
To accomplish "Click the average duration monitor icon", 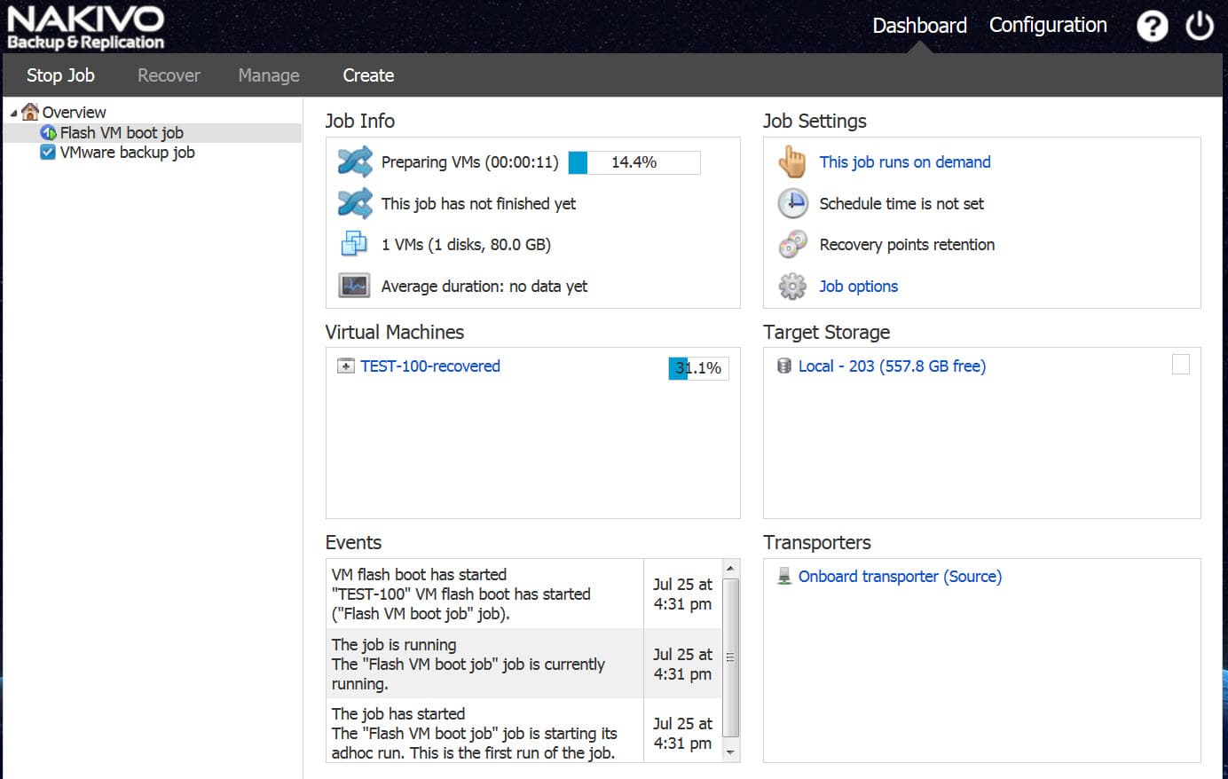I will [354, 286].
